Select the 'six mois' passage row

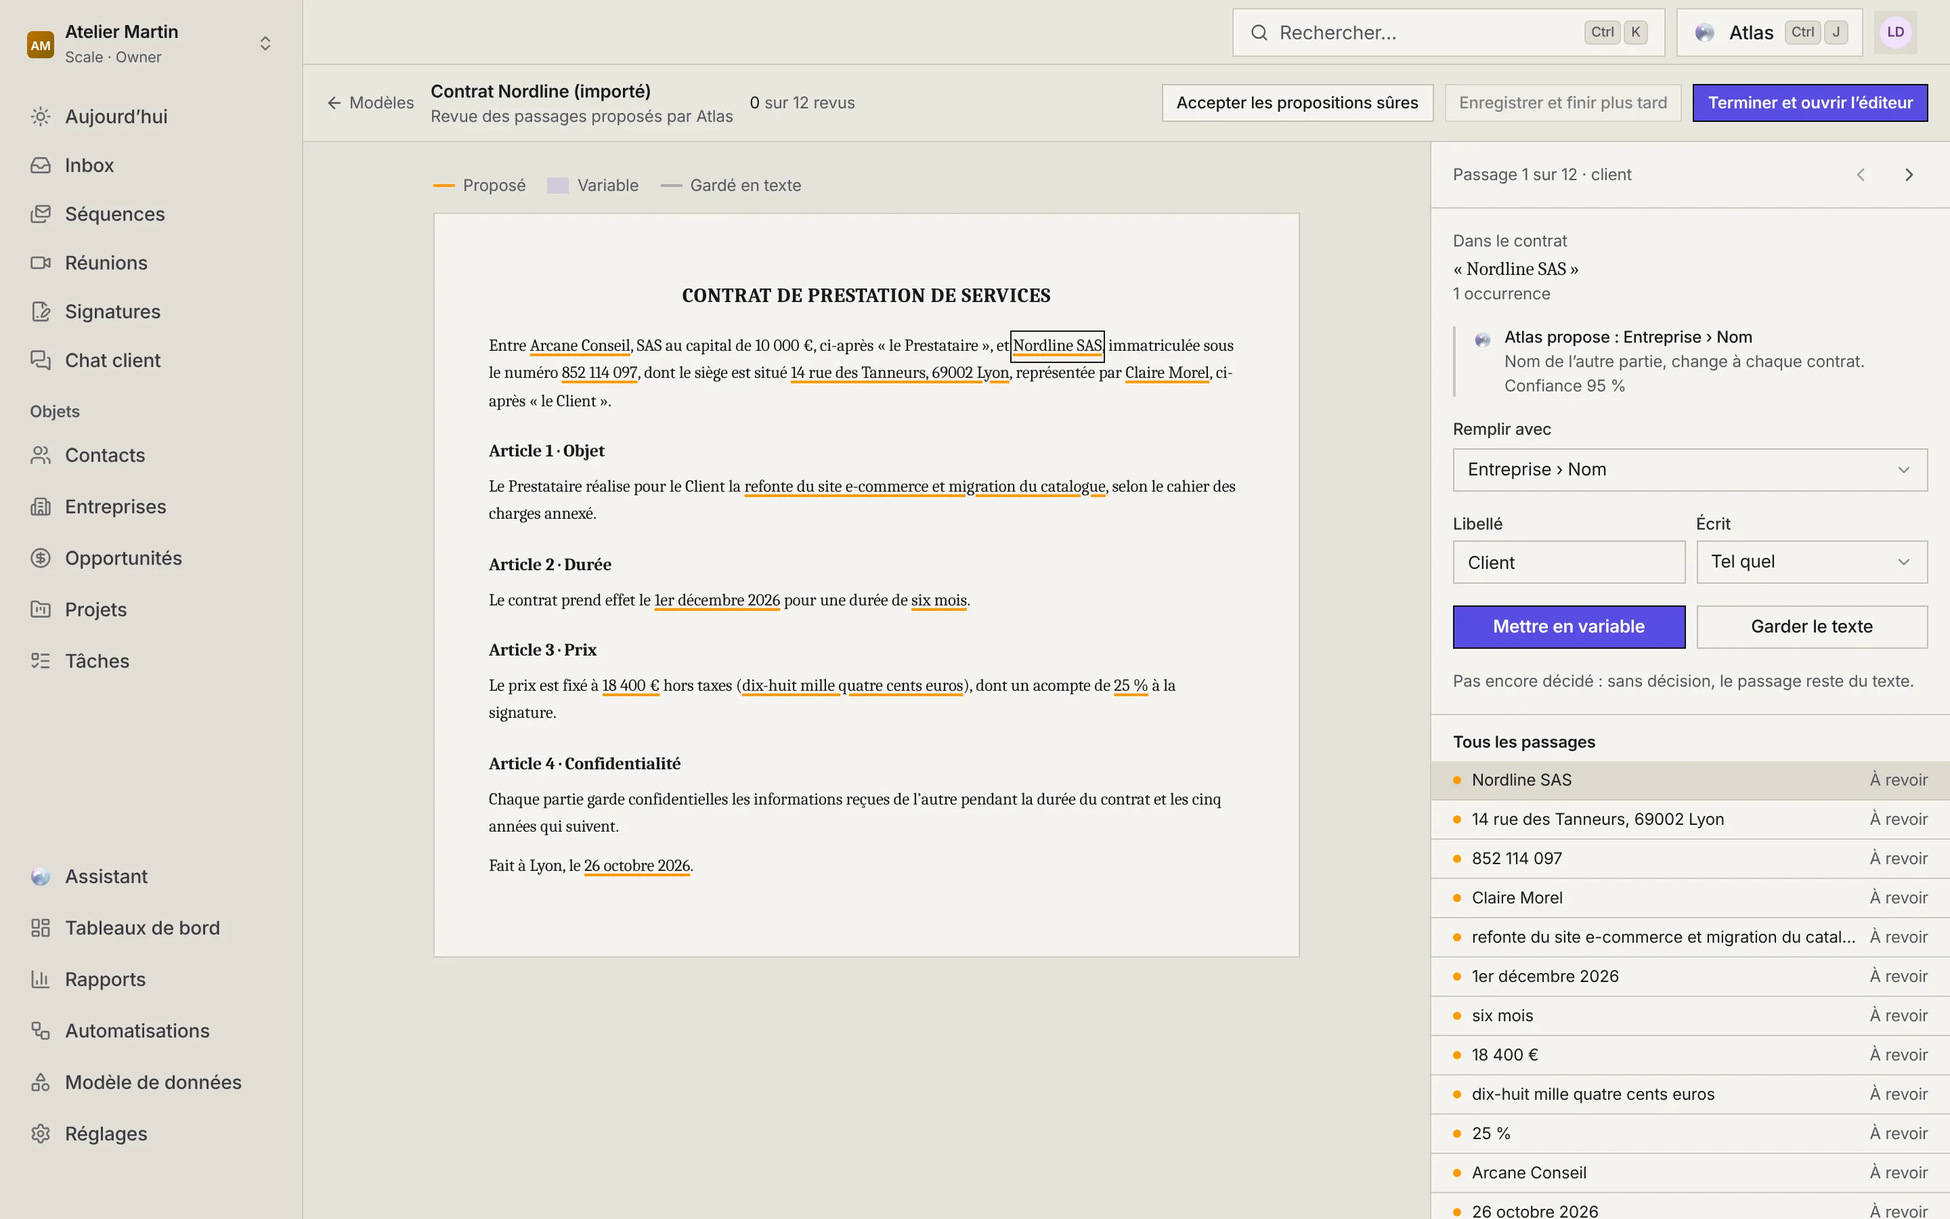coord(1690,1016)
